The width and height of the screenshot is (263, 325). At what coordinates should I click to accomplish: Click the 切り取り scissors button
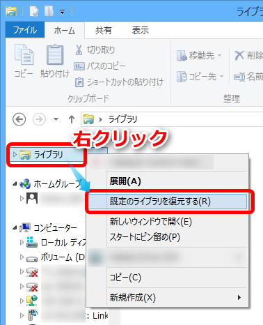tap(95, 50)
